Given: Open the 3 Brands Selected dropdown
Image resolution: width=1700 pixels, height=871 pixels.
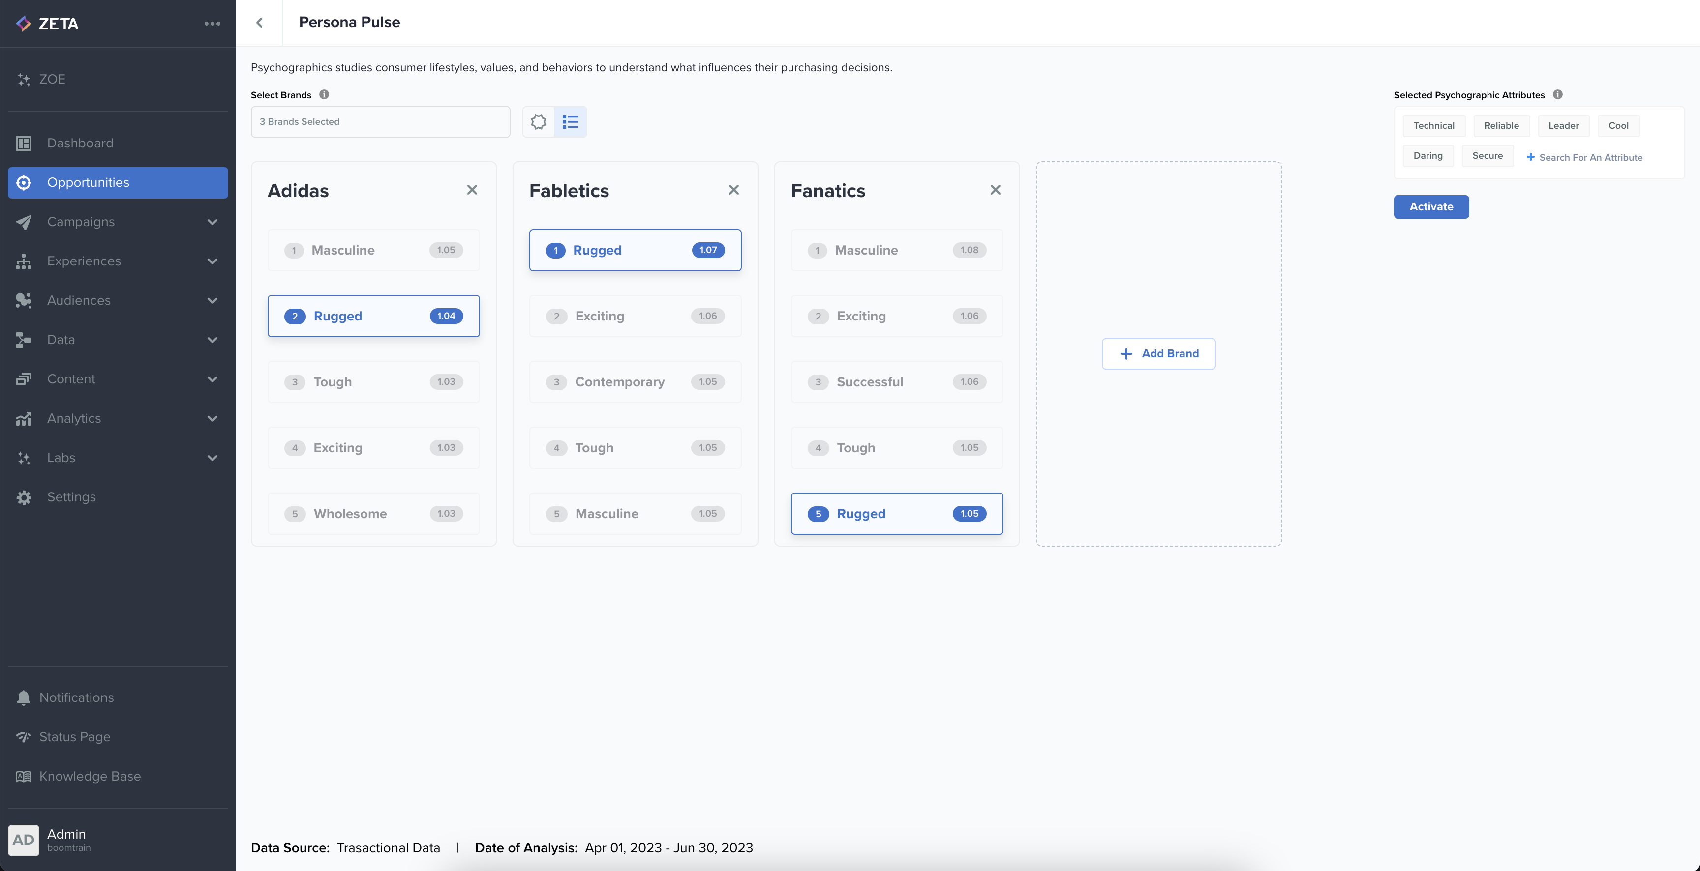Looking at the screenshot, I should coord(380,122).
